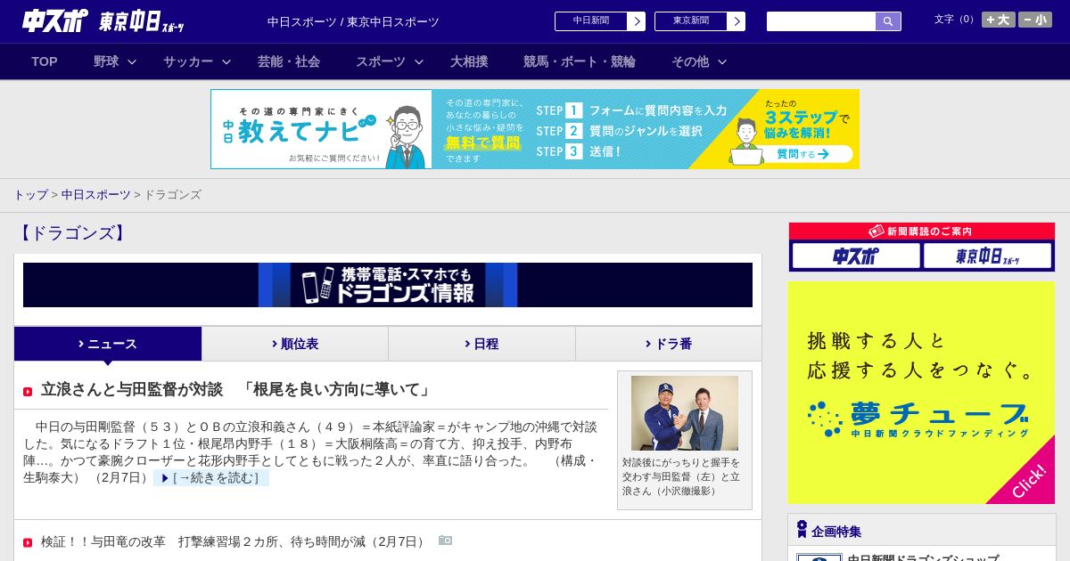Expand the スポーツ menu chevron

point(419,61)
